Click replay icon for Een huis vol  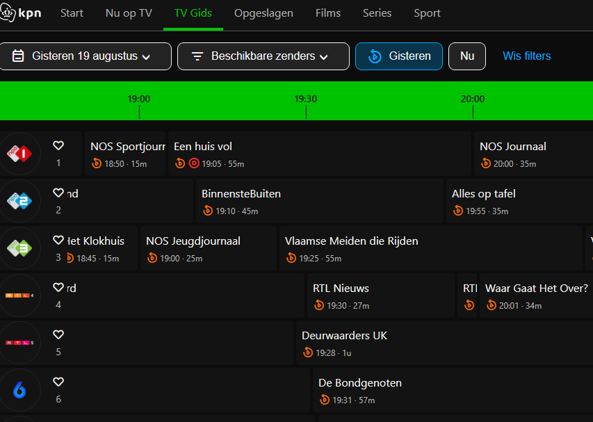180,163
